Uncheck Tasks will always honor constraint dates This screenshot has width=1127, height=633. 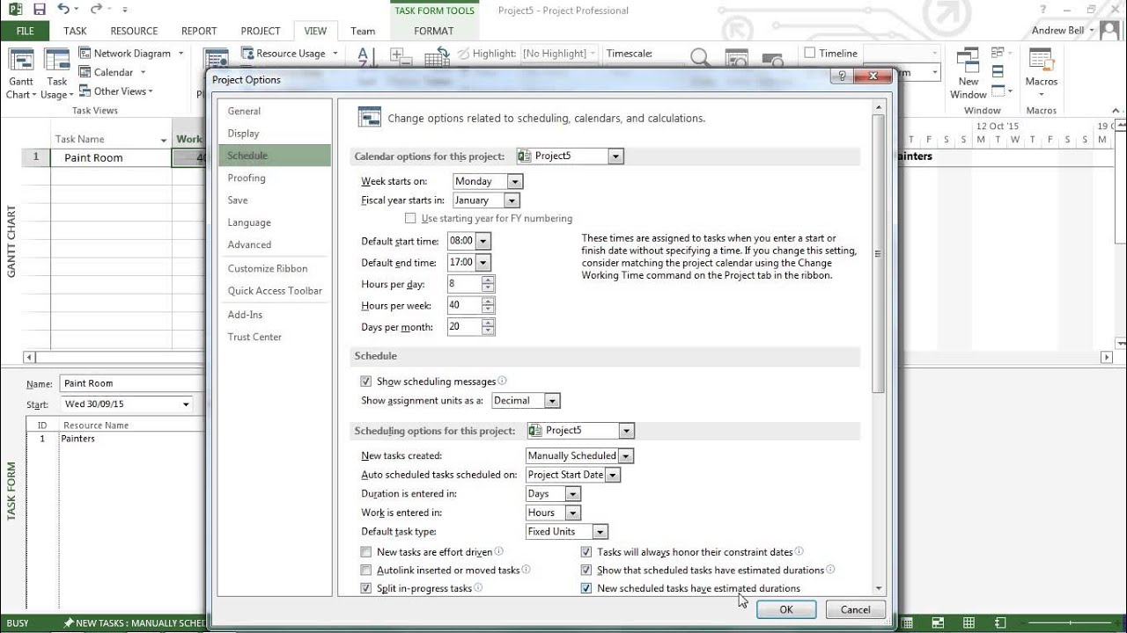coord(586,552)
